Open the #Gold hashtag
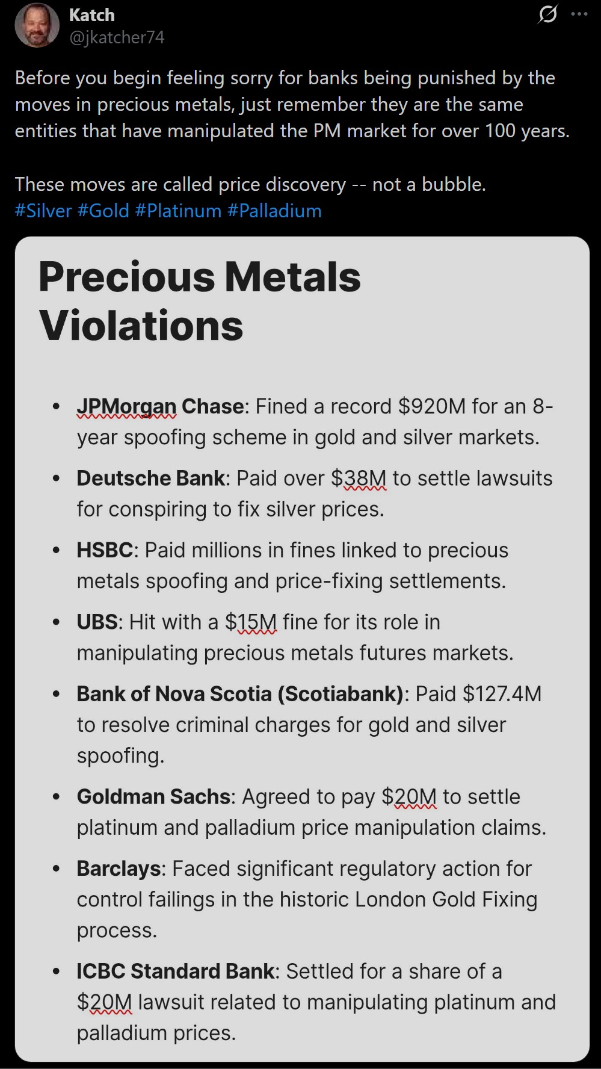 [103, 211]
